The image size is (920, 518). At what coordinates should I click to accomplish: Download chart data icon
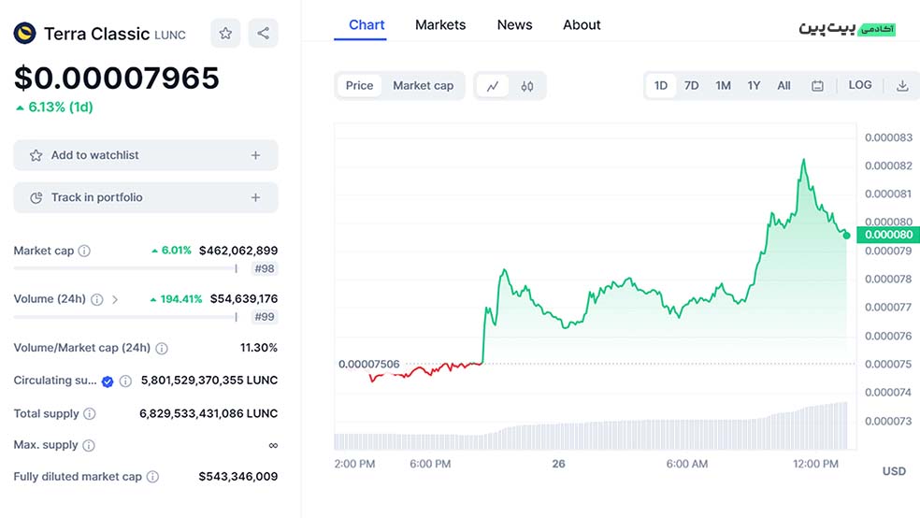click(902, 86)
